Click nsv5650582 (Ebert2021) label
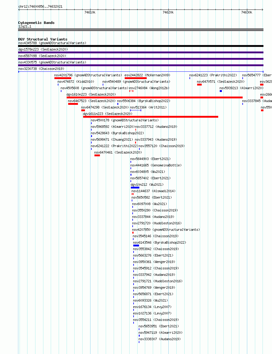272x354 pixels. [x=152, y=197]
